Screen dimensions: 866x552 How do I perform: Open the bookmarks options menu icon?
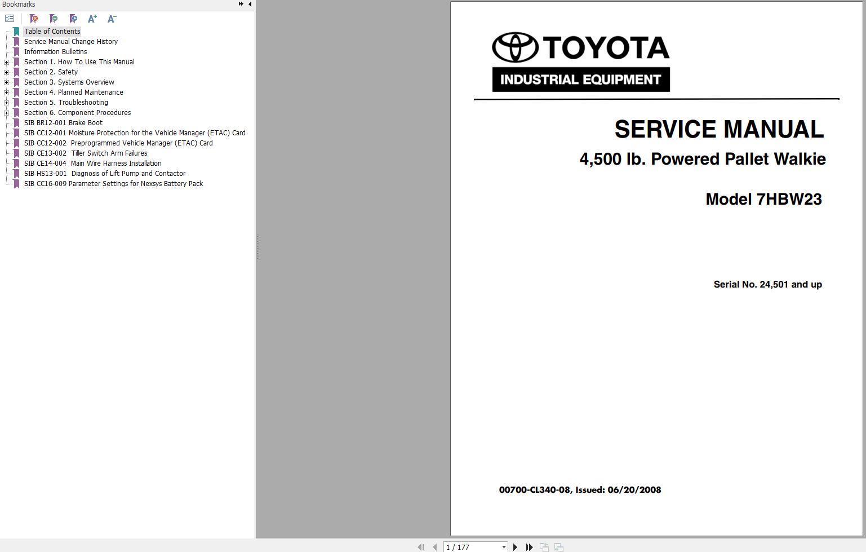pos(10,19)
